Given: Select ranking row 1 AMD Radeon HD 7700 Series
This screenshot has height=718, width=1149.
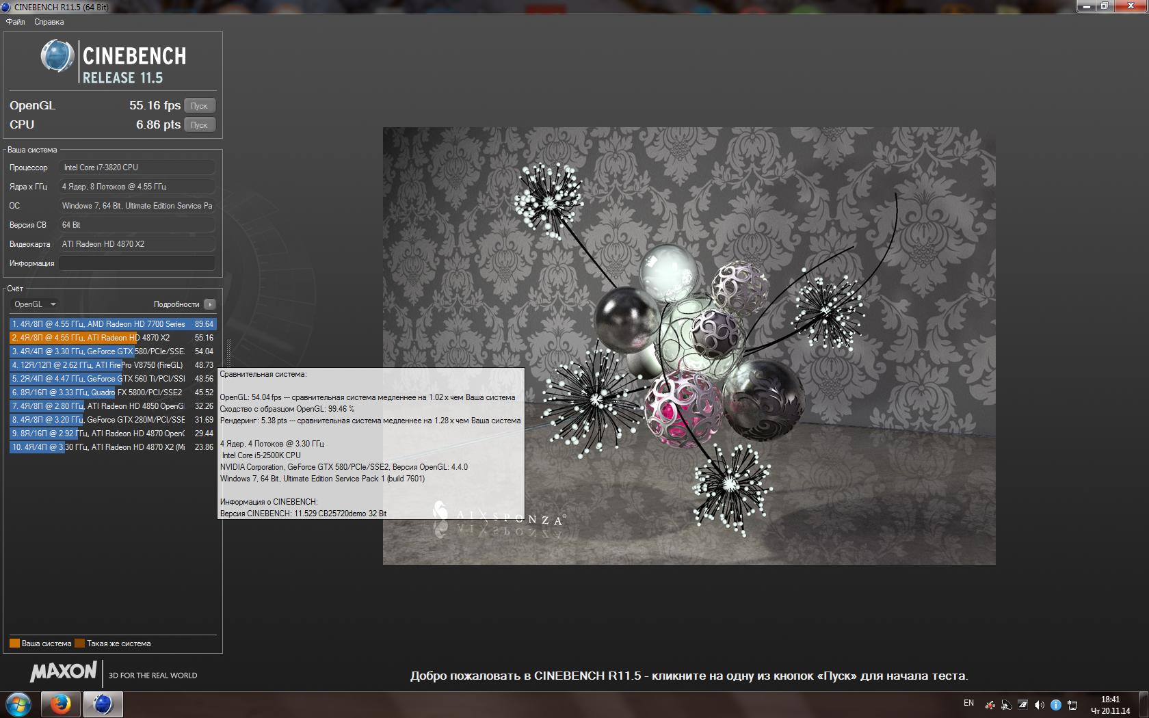Looking at the screenshot, I should 113,324.
